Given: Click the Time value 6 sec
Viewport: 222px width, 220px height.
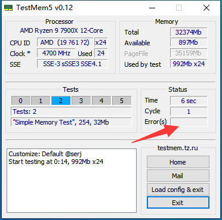Looking at the screenshot, I should coord(189,101).
